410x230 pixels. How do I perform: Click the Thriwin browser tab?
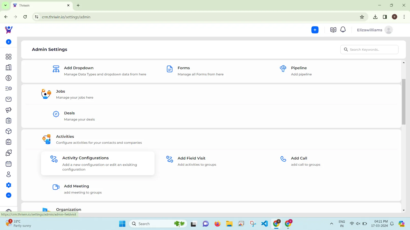click(x=42, y=5)
